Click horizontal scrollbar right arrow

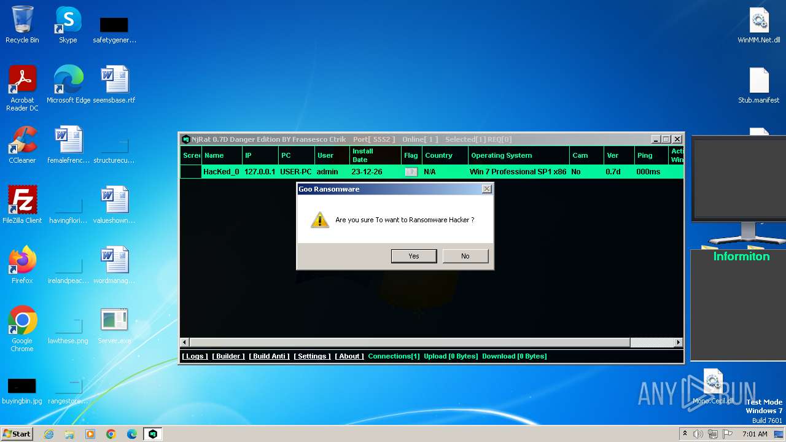click(x=679, y=342)
